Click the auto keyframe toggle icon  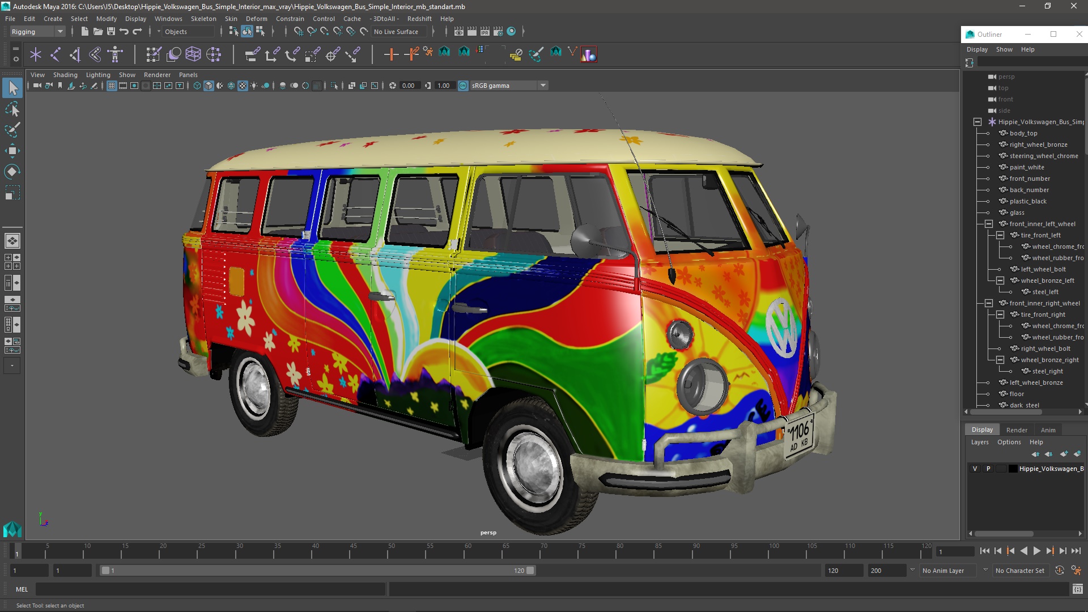point(1060,571)
